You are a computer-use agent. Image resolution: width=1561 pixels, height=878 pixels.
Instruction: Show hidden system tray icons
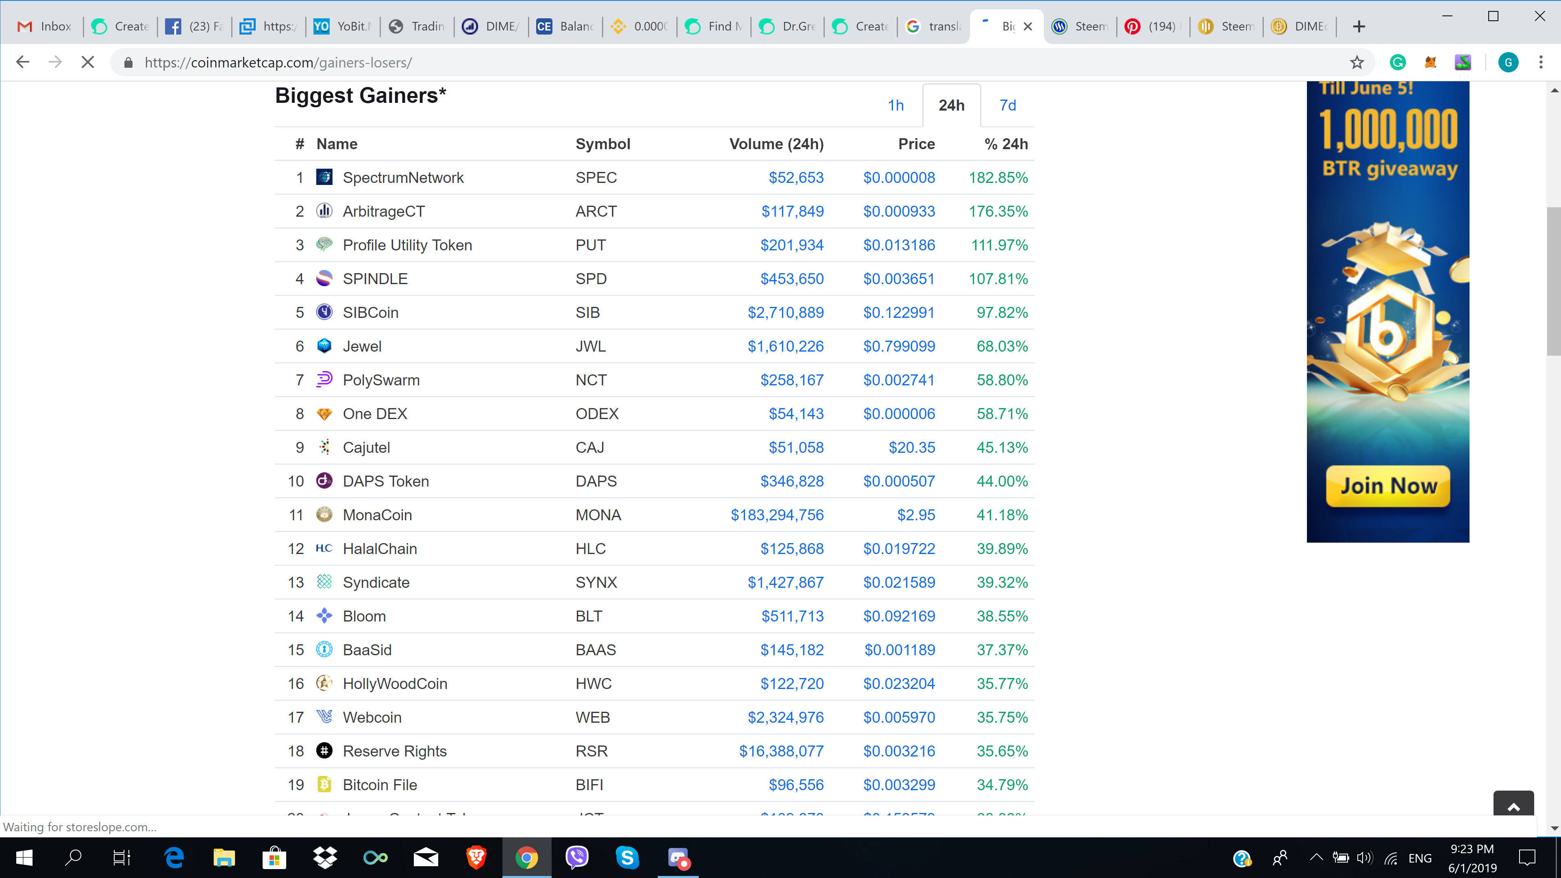point(1315,857)
